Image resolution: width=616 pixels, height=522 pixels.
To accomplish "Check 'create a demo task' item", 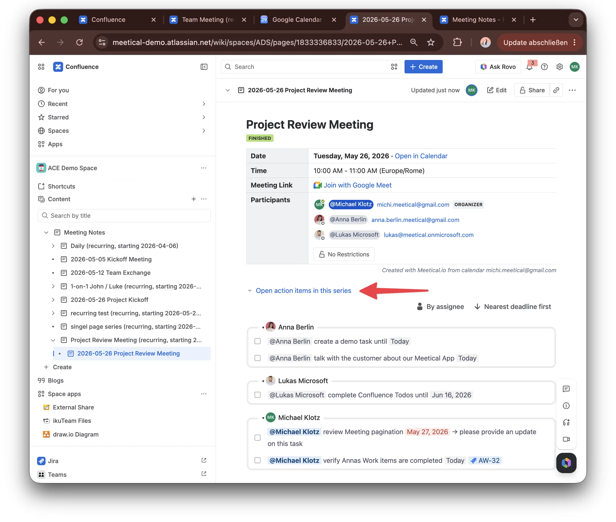I will [257, 341].
